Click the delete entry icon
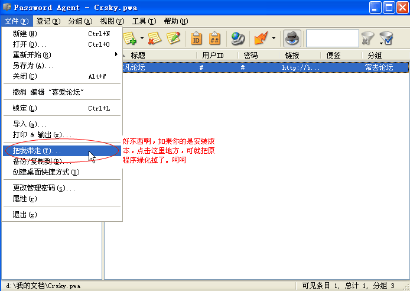Image resolution: width=410 pixels, height=291 pixels. click(x=155, y=38)
